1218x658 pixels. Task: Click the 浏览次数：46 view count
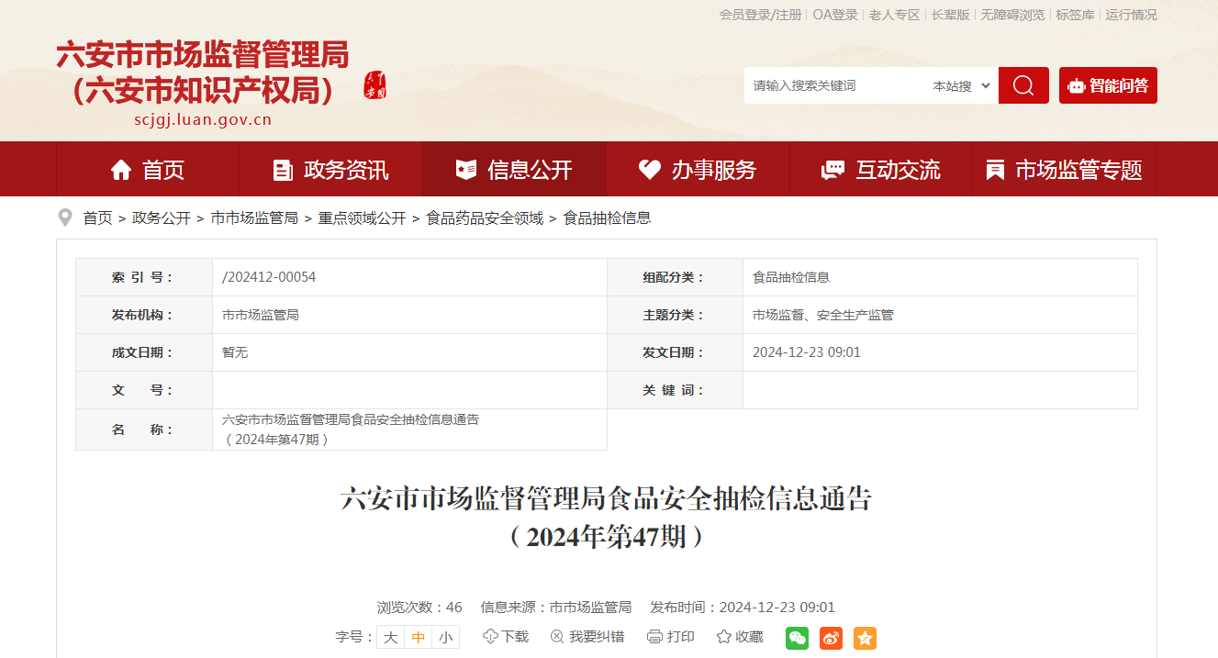[419, 608]
